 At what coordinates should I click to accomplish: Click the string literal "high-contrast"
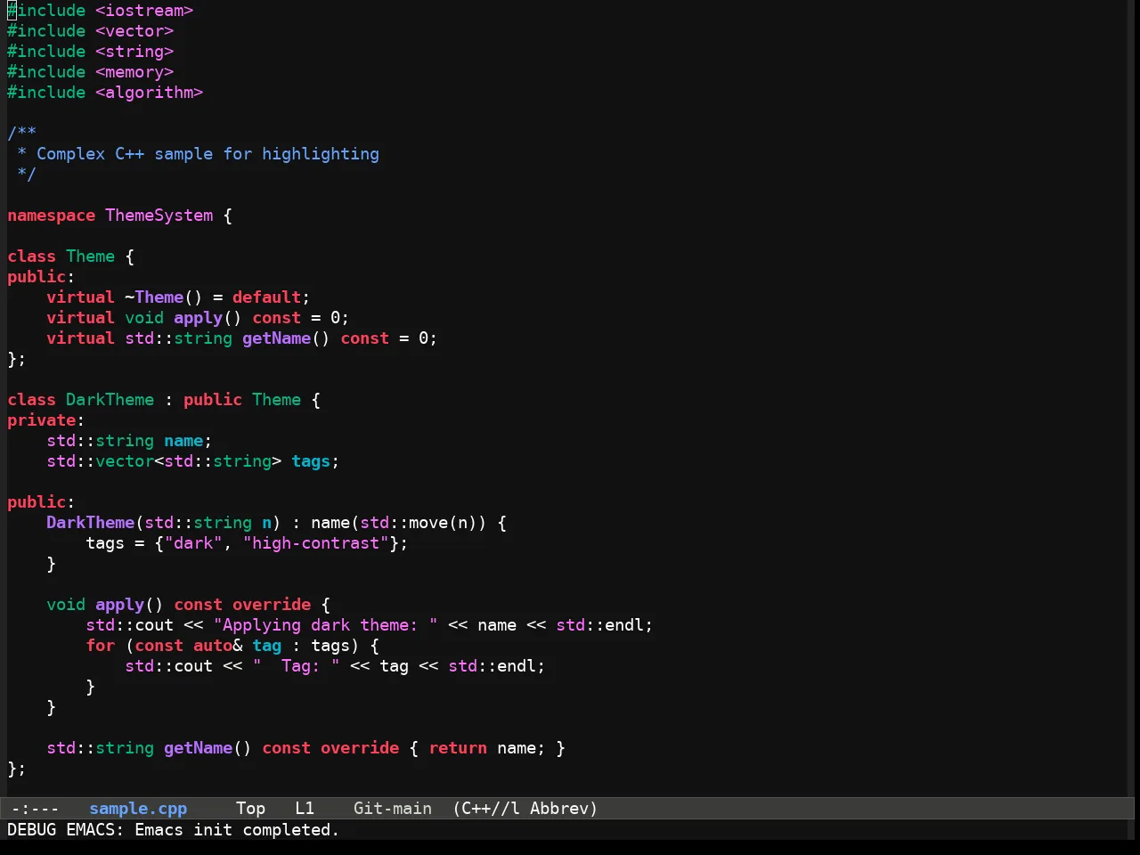click(x=316, y=543)
